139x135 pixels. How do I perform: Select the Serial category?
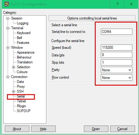tap(21, 96)
